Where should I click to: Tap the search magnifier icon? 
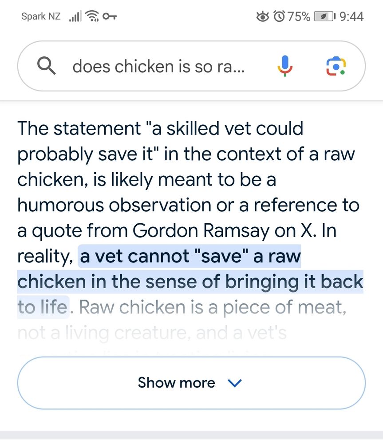pyautogui.click(x=47, y=67)
